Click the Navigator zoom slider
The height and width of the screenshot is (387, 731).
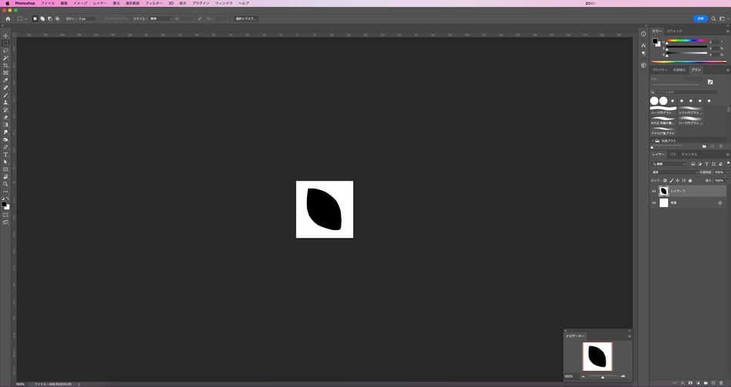coord(602,376)
